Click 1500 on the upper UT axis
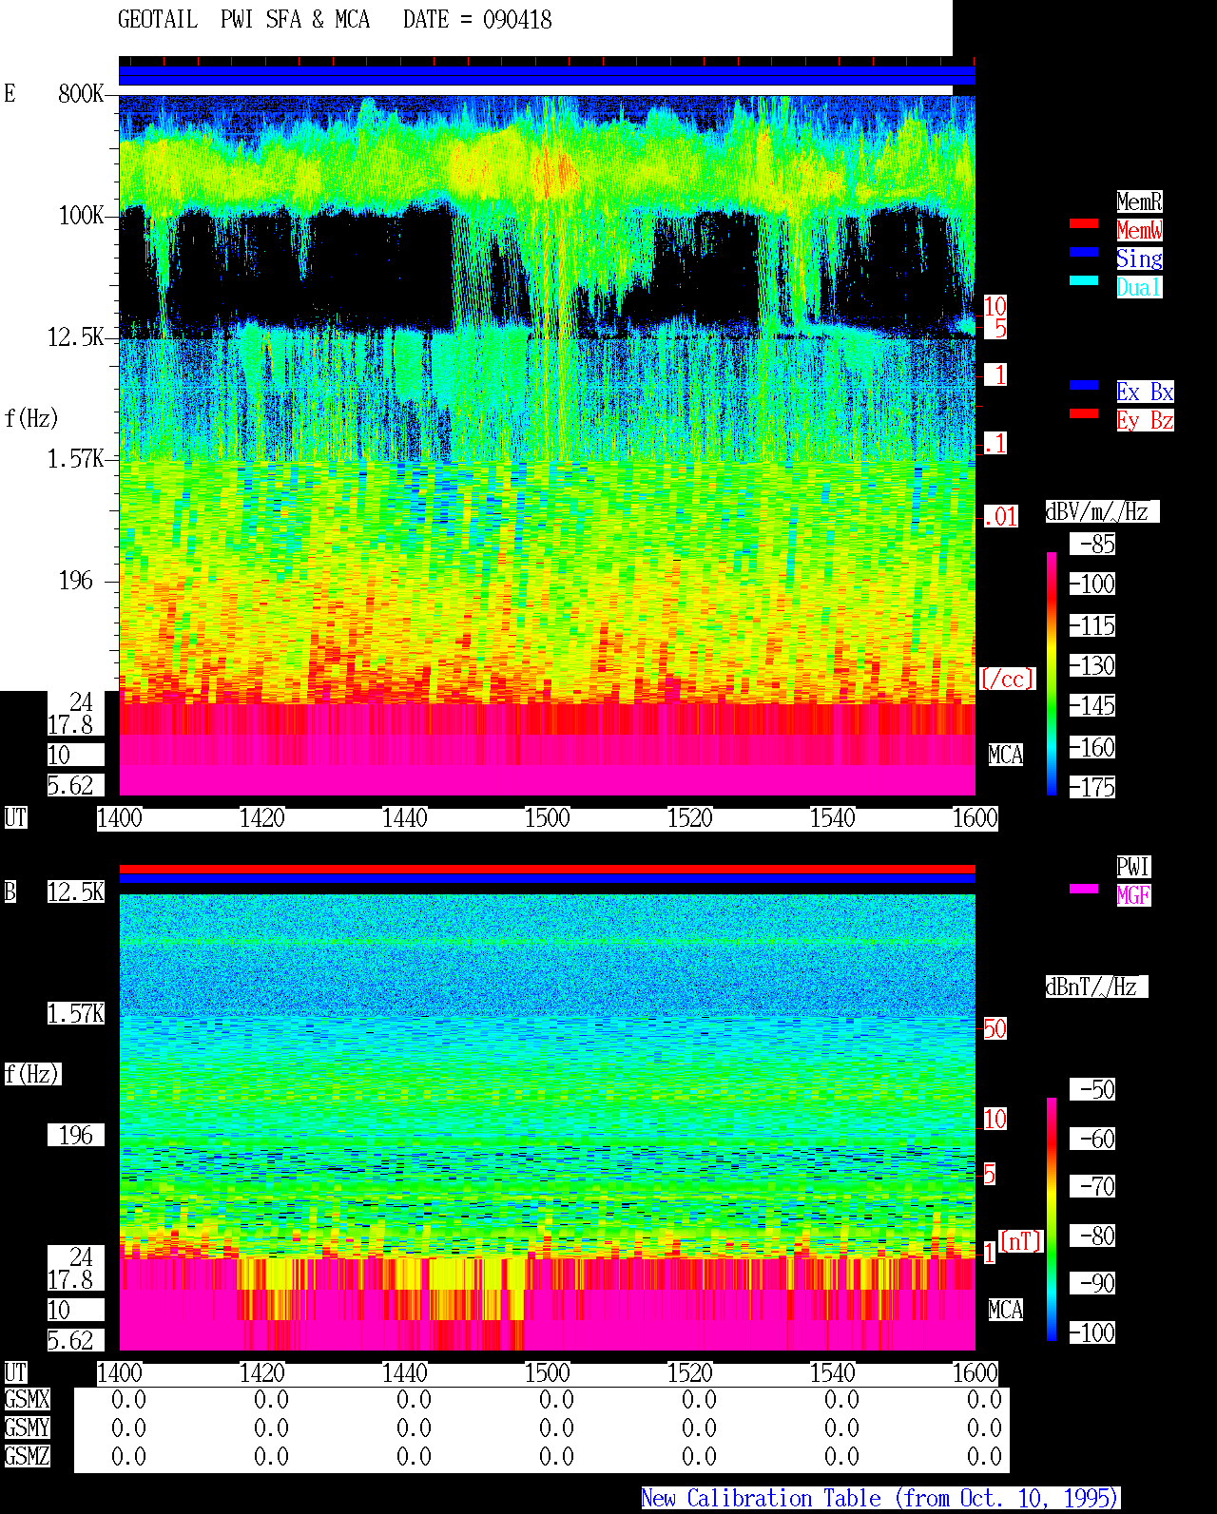Image resolution: width=1217 pixels, height=1514 pixels. tap(548, 817)
